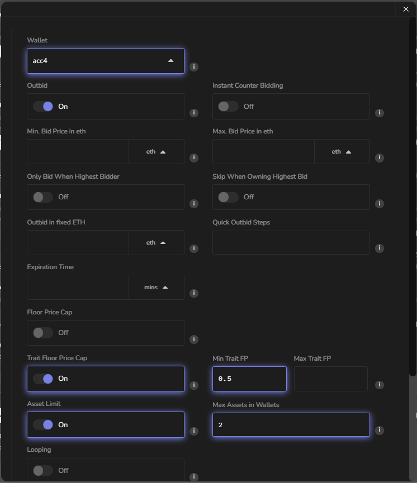Click info icon for Instant Counter Bidding
The width and height of the screenshot is (417, 483).
tap(380, 113)
